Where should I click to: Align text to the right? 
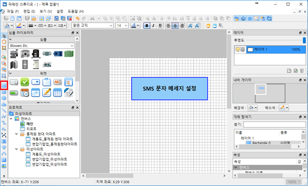[x=182, y=26]
